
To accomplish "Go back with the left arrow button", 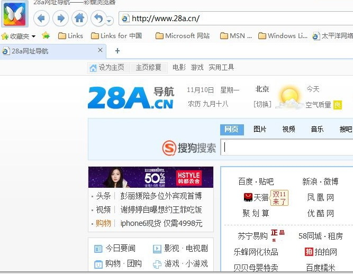I will [x=41, y=19].
